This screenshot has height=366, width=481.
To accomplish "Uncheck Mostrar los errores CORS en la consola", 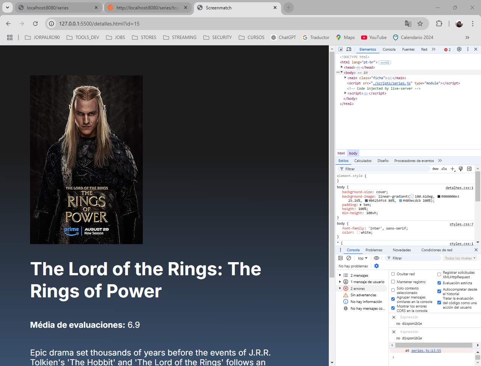I will pos(393,308).
